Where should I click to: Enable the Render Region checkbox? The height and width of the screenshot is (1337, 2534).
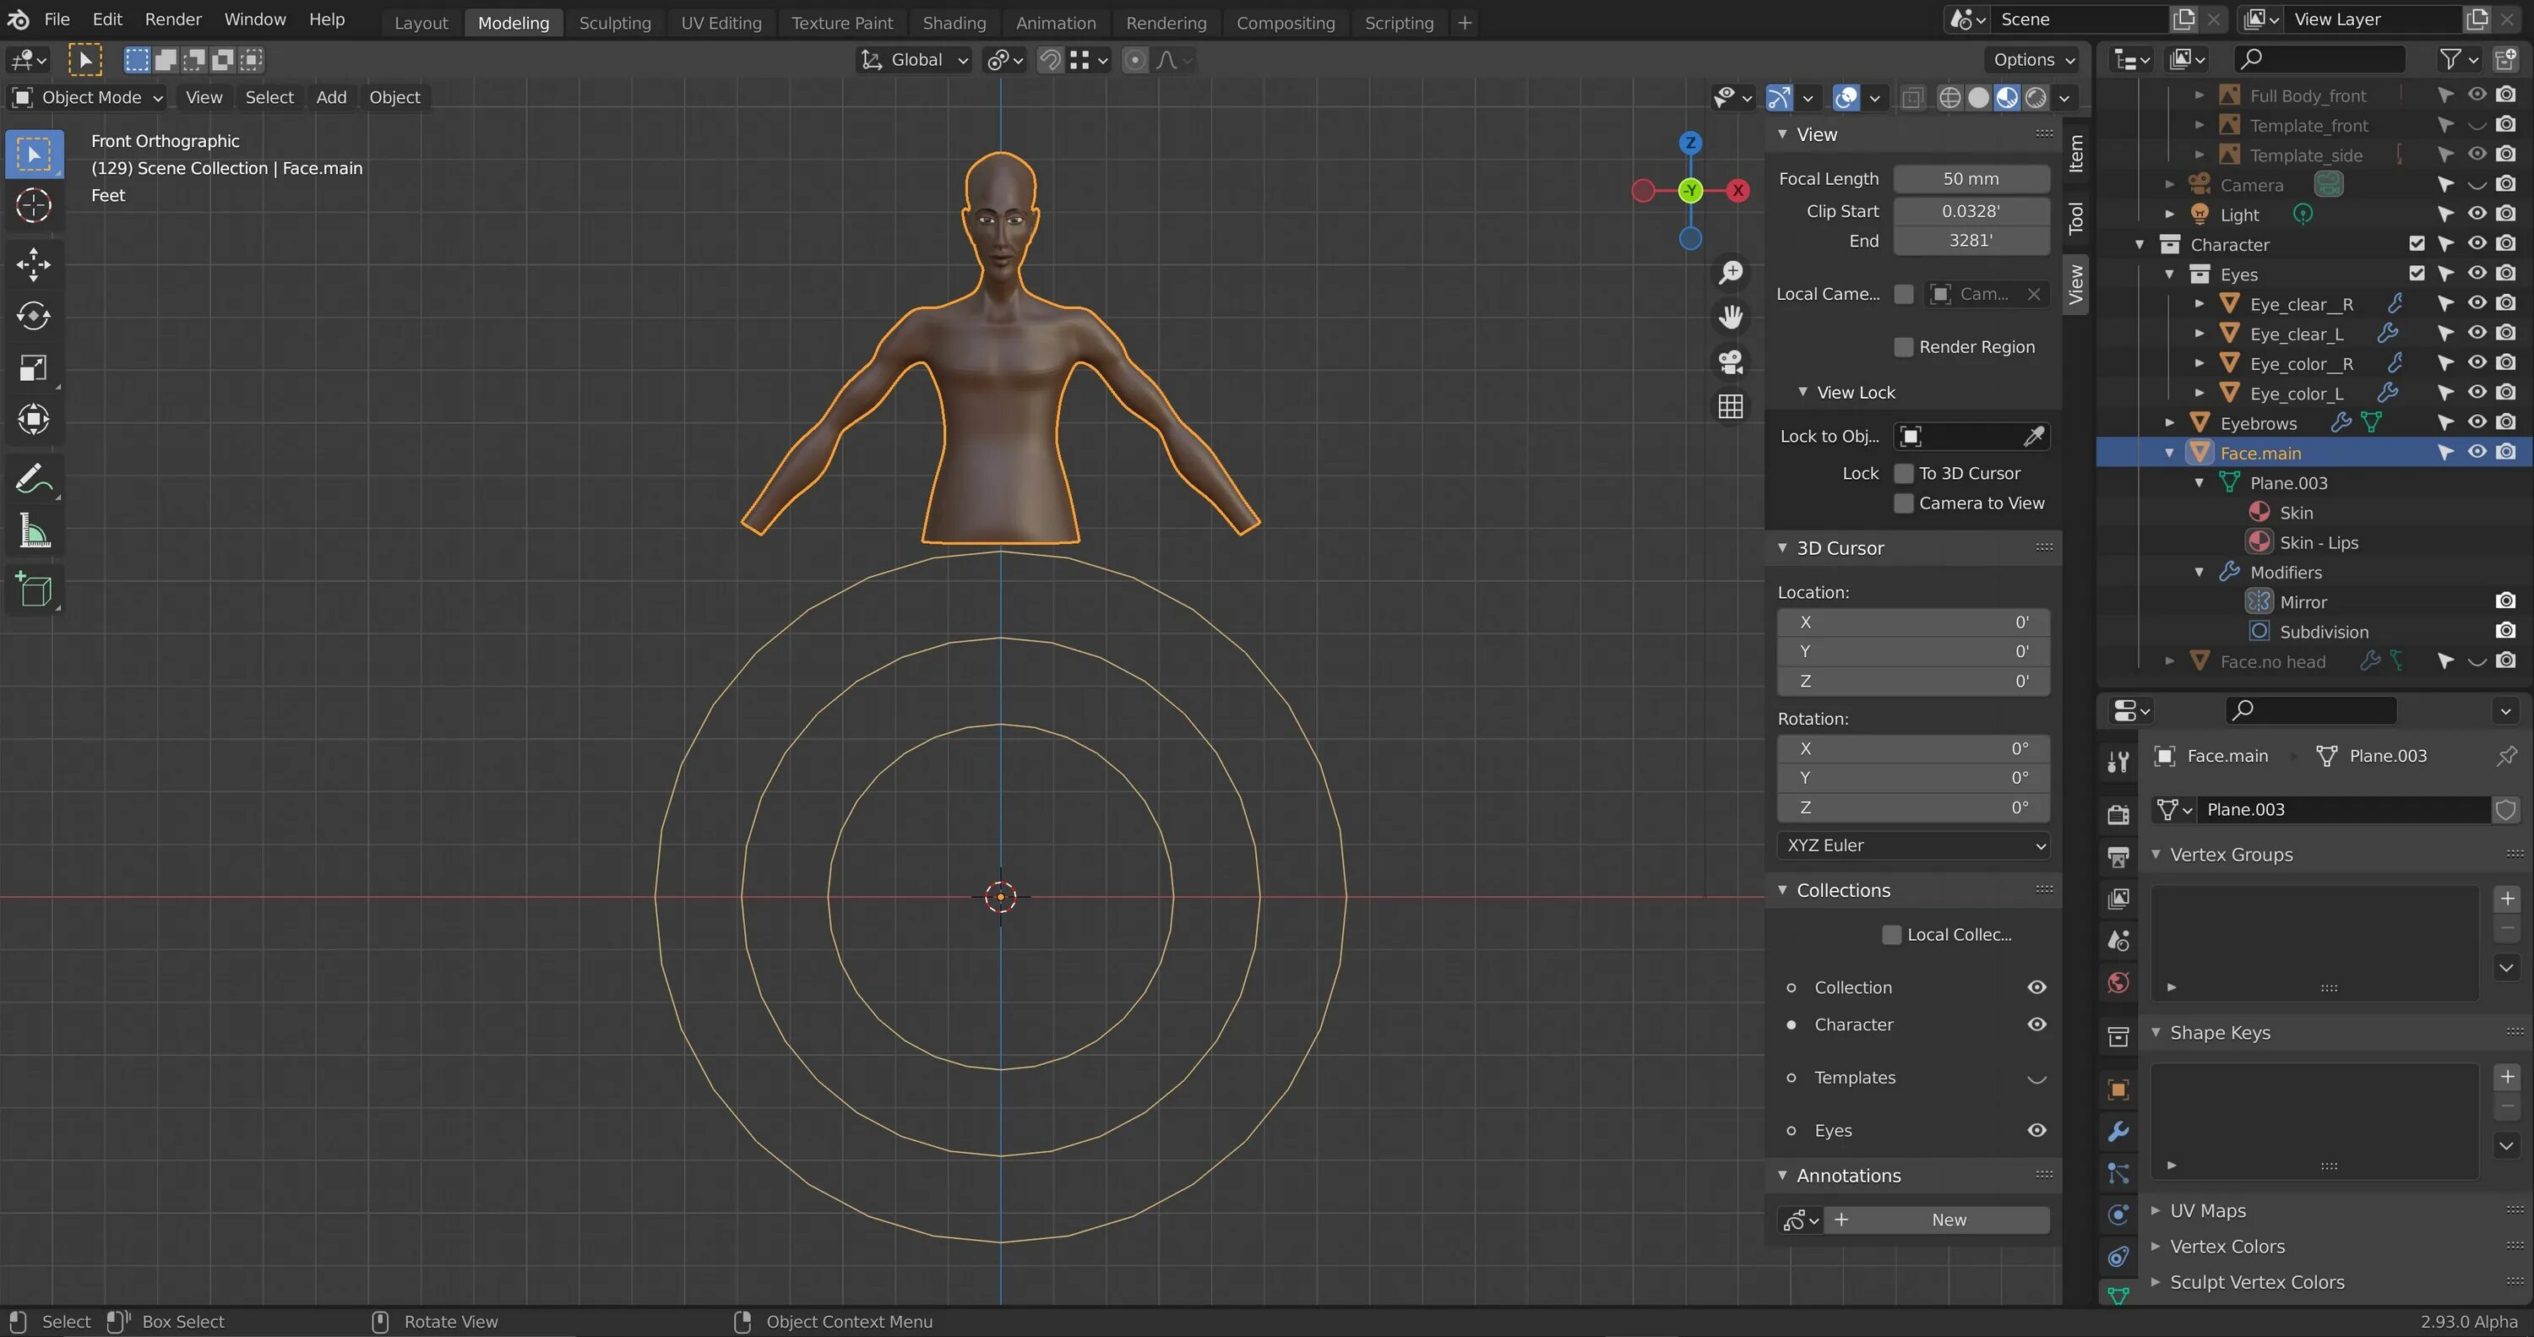(x=1903, y=347)
